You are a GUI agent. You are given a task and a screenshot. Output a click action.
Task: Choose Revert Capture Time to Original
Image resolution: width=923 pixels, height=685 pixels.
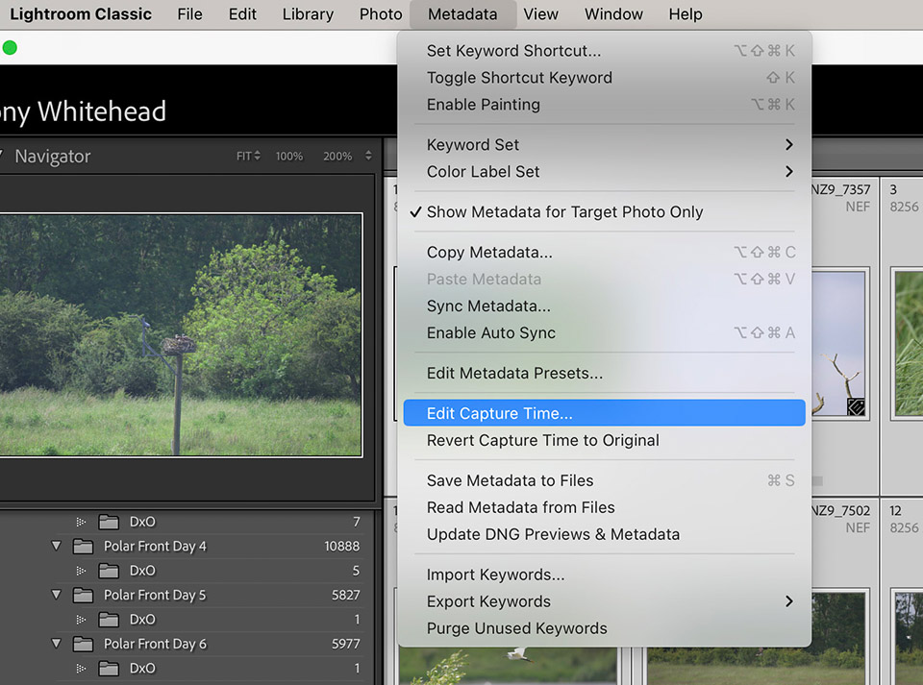click(605, 440)
